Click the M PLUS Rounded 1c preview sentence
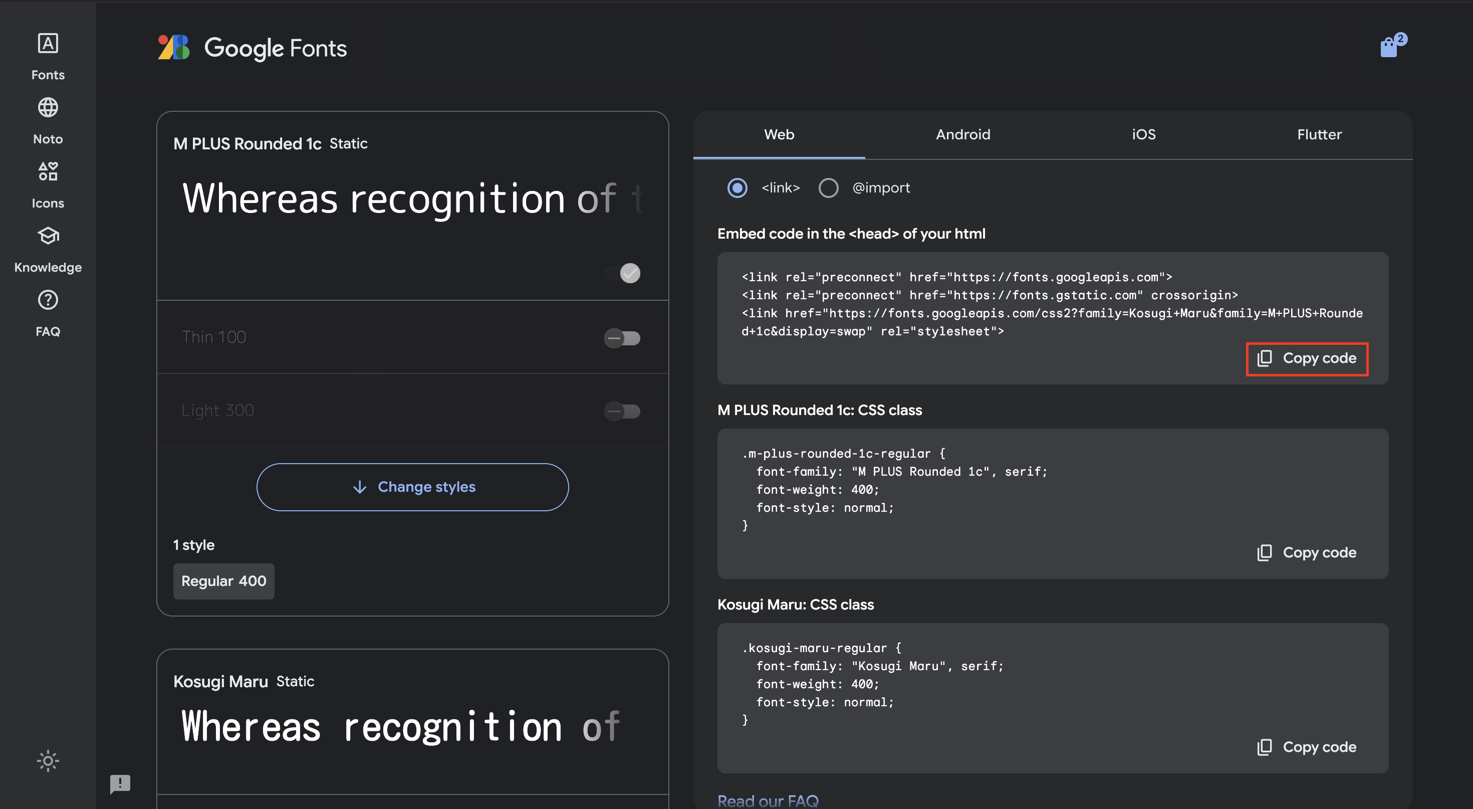Viewport: 1473px width, 809px height. [x=412, y=199]
